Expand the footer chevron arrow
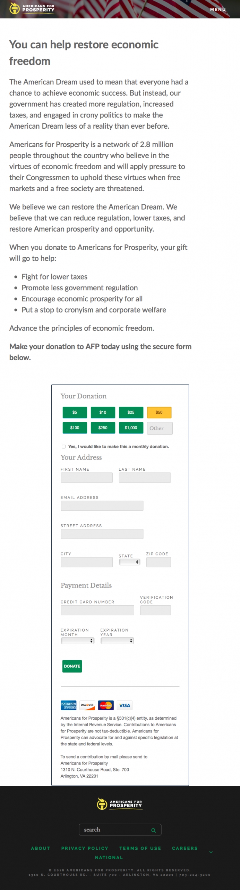Screen dimensions: 240x890 211,852
